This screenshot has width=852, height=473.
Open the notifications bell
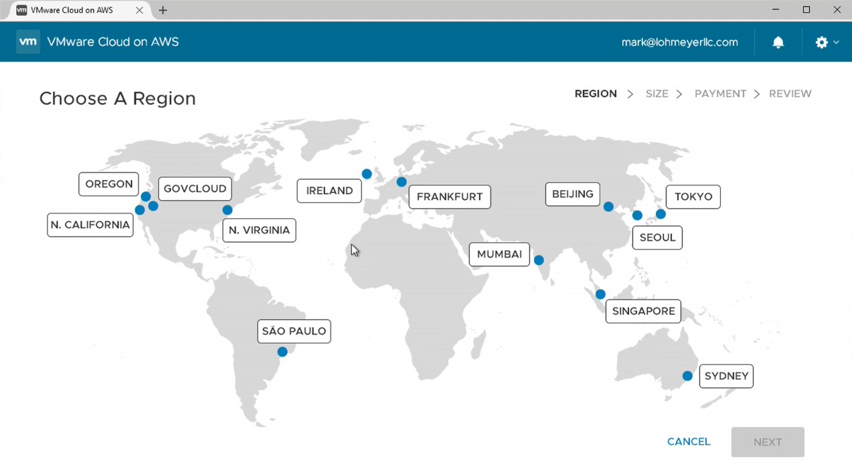pos(778,42)
